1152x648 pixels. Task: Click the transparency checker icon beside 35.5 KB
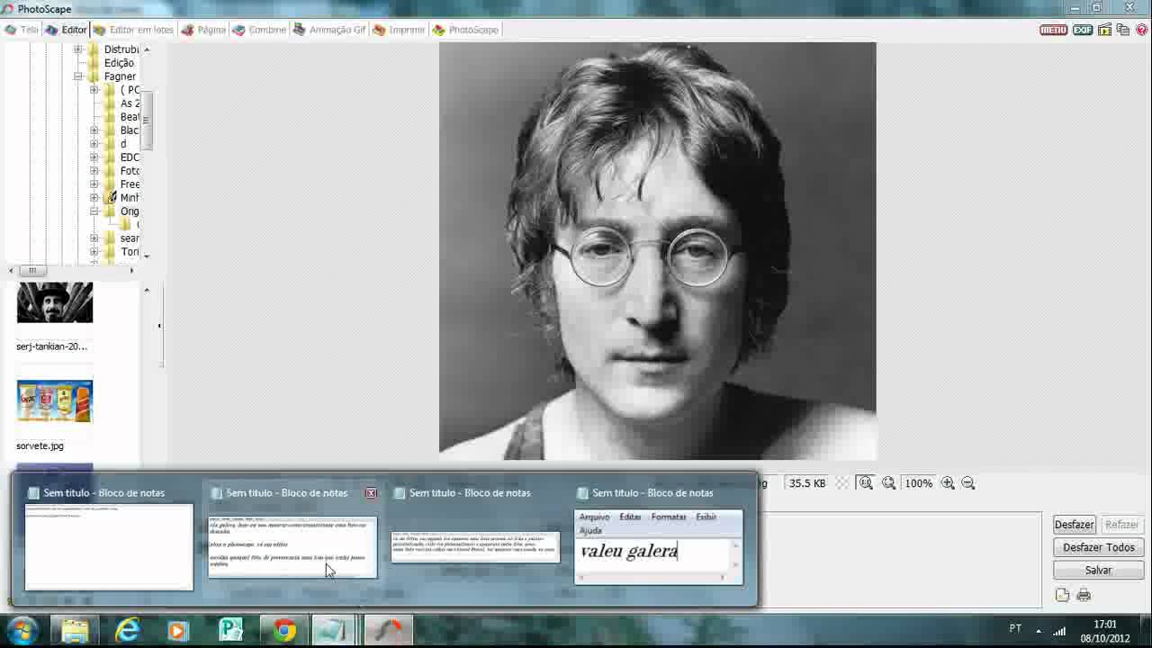[x=842, y=483]
